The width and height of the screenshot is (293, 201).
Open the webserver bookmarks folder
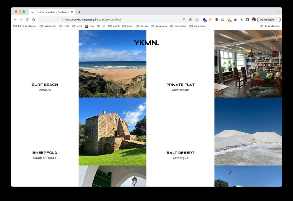coord(48,26)
